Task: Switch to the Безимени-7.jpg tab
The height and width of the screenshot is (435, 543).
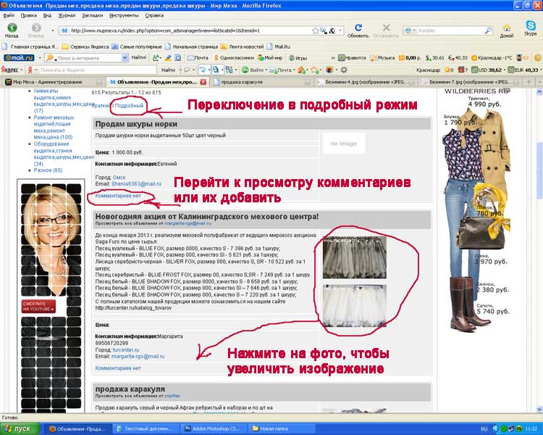Action: [470, 82]
